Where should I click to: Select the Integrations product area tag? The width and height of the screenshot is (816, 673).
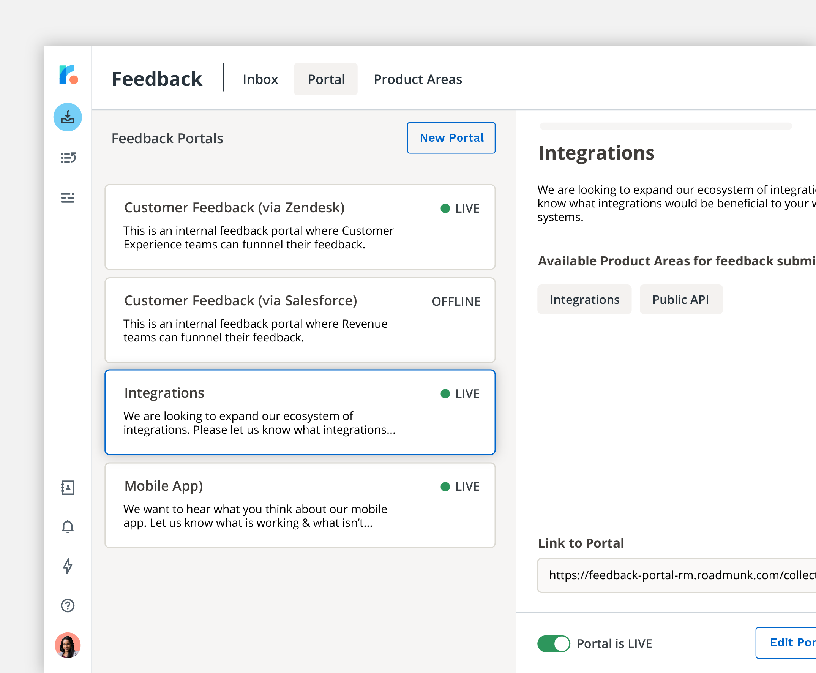585,299
